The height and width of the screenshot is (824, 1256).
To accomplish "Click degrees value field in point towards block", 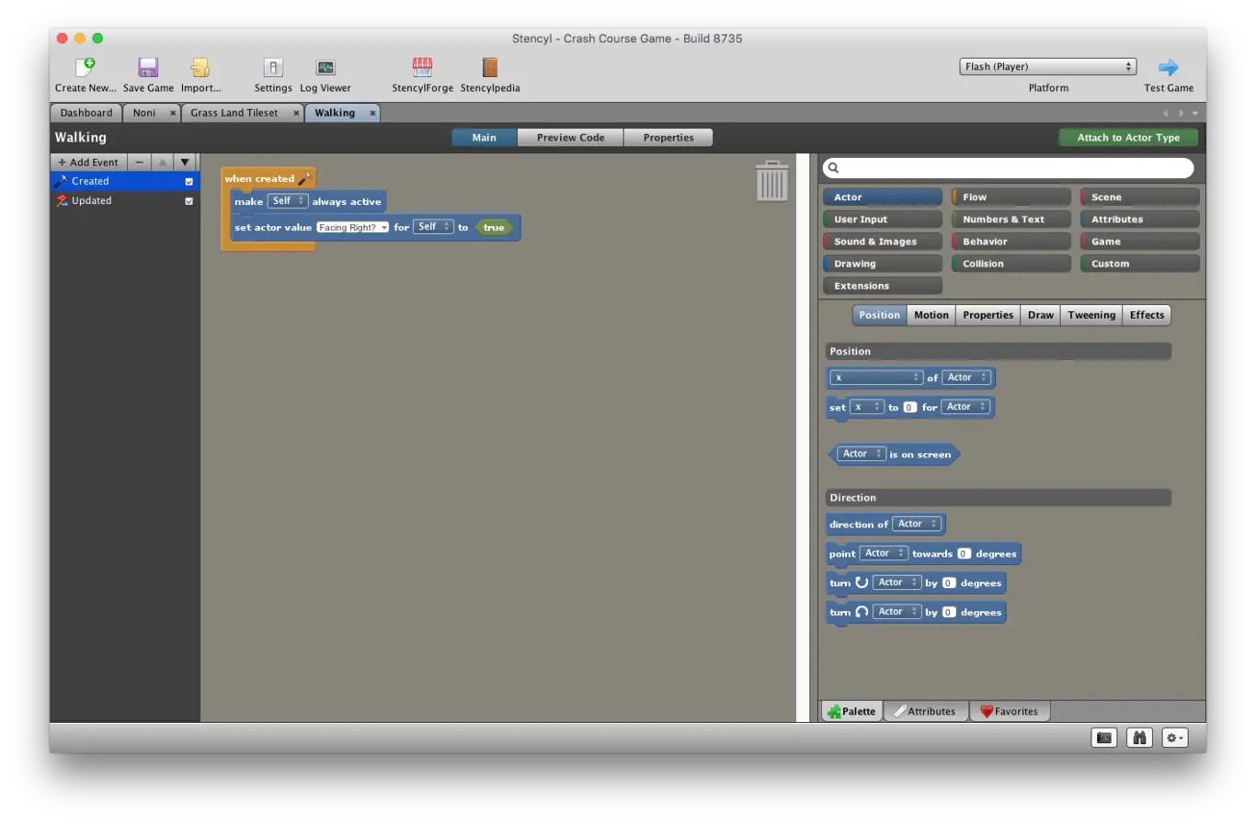I will [x=964, y=554].
